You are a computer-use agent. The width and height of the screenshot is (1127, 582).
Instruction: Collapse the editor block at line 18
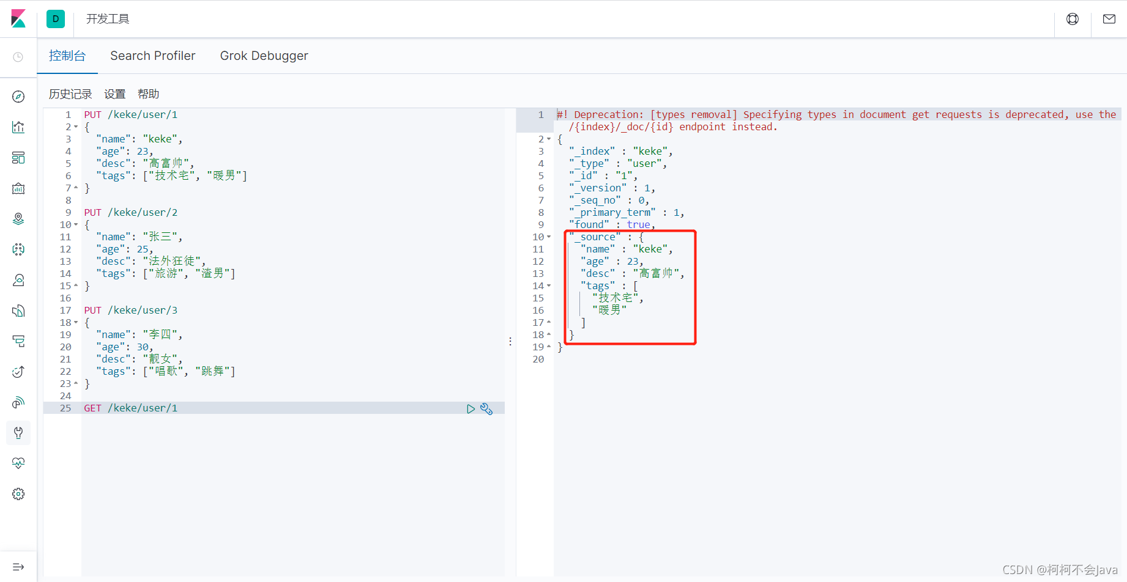76,323
